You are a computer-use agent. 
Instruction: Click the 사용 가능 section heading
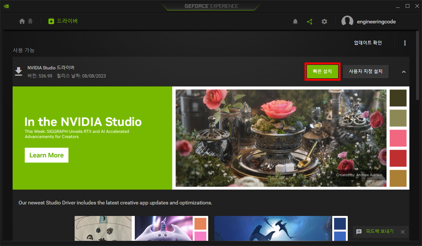pos(24,50)
